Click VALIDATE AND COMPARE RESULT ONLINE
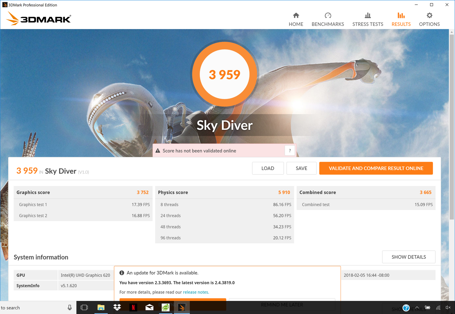Image resolution: width=455 pixels, height=314 pixels. click(376, 168)
